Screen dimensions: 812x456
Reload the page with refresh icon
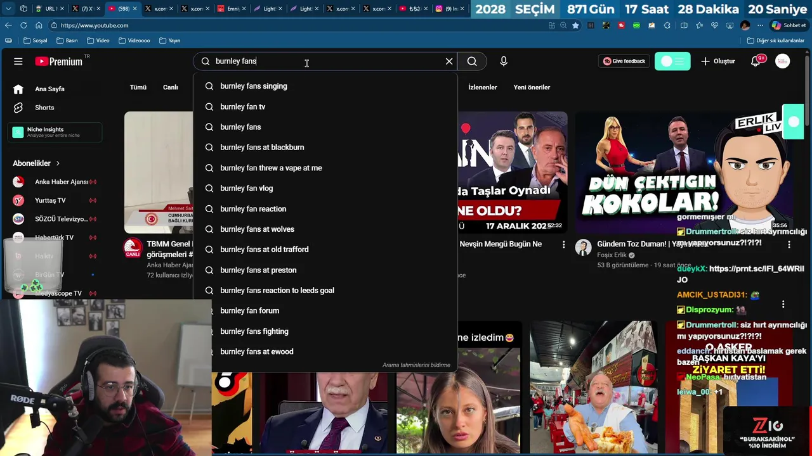click(x=23, y=25)
